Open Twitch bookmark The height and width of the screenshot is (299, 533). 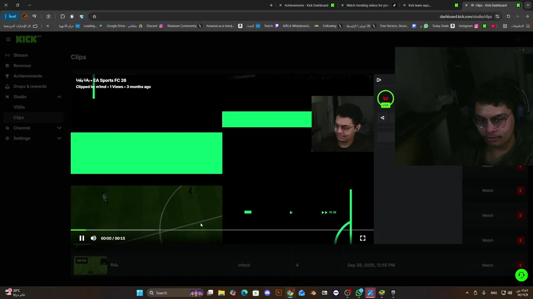point(271,26)
